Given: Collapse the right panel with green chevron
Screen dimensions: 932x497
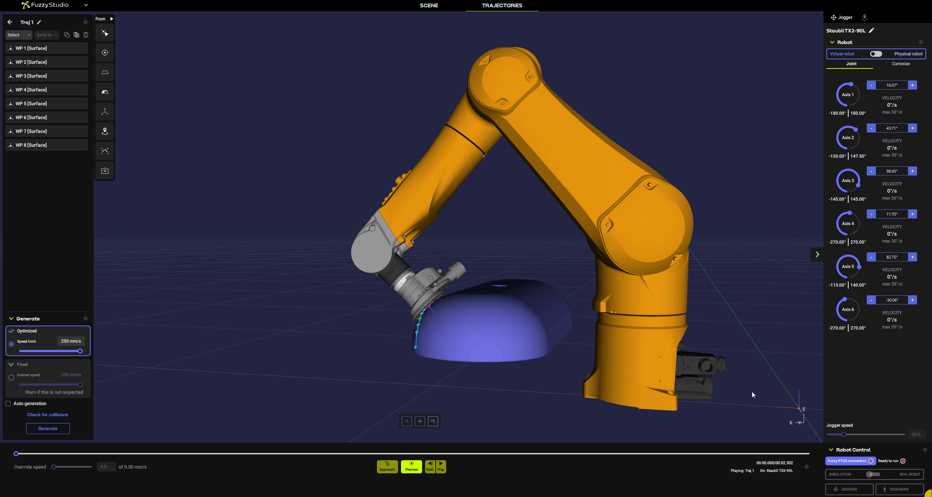Looking at the screenshot, I should pyautogui.click(x=817, y=255).
